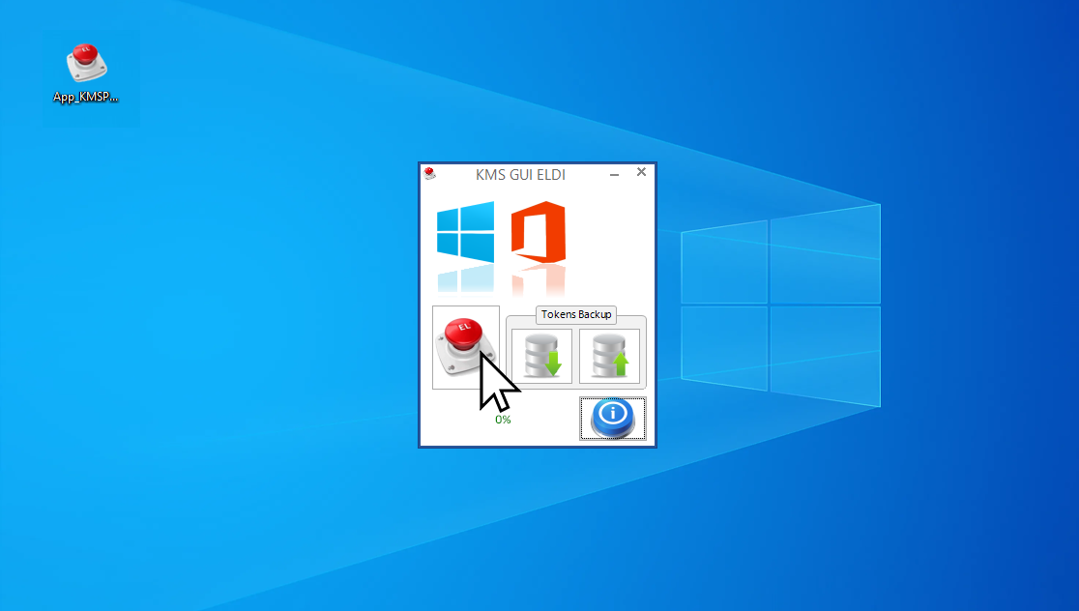Close the KMS GUI ELDI window

641,172
